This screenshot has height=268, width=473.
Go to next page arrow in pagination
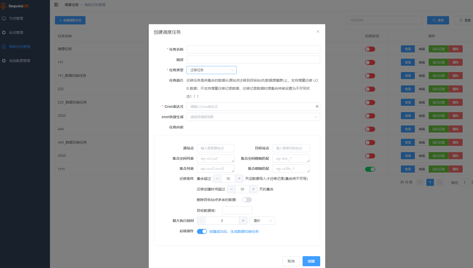440,182
